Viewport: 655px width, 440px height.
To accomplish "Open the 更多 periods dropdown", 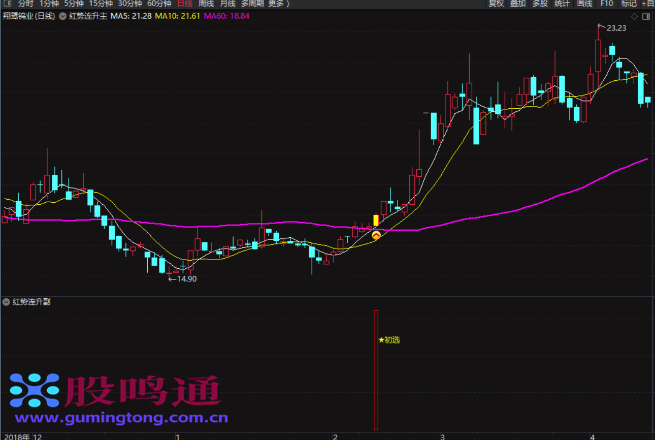I will pos(279,4).
